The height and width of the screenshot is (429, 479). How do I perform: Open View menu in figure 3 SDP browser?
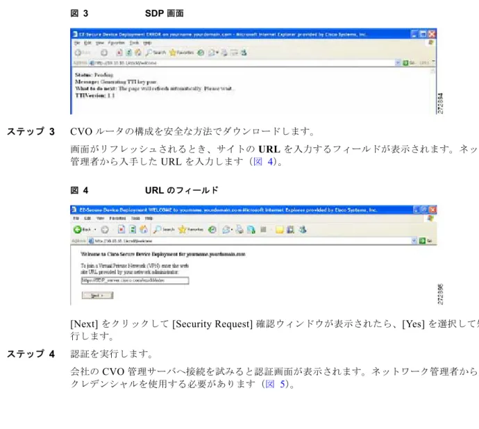[x=100, y=43]
